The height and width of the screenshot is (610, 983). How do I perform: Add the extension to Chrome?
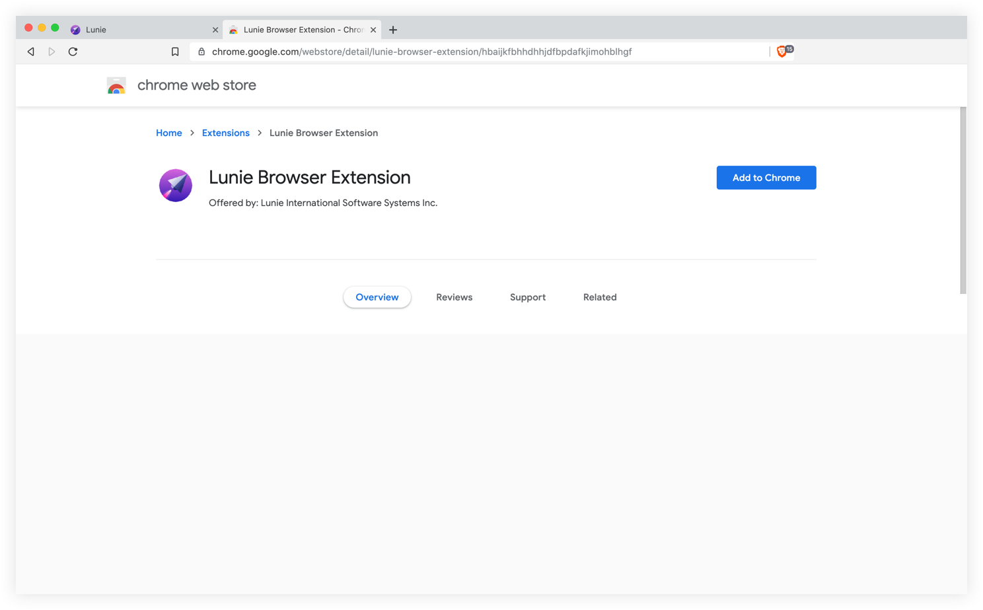coord(766,178)
